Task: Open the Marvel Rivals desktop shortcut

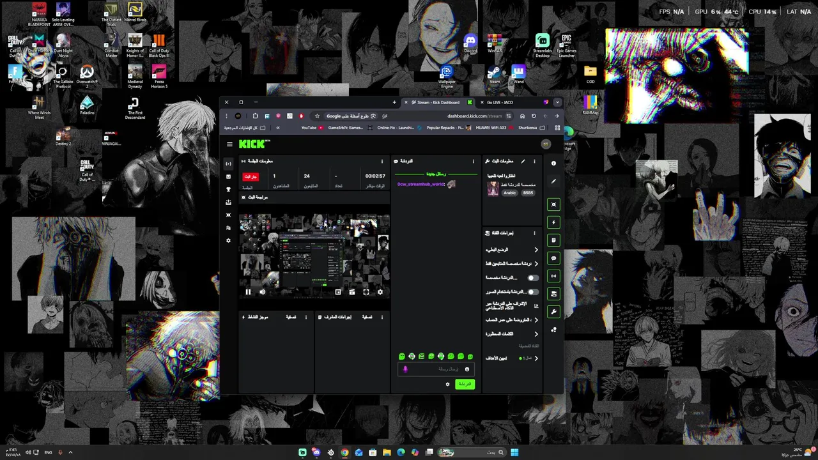Action: (x=135, y=12)
